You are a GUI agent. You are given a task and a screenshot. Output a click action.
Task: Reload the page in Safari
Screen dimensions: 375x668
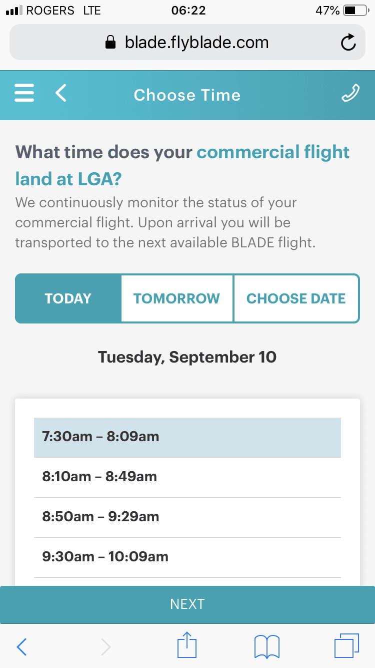[x=348, y=43]
